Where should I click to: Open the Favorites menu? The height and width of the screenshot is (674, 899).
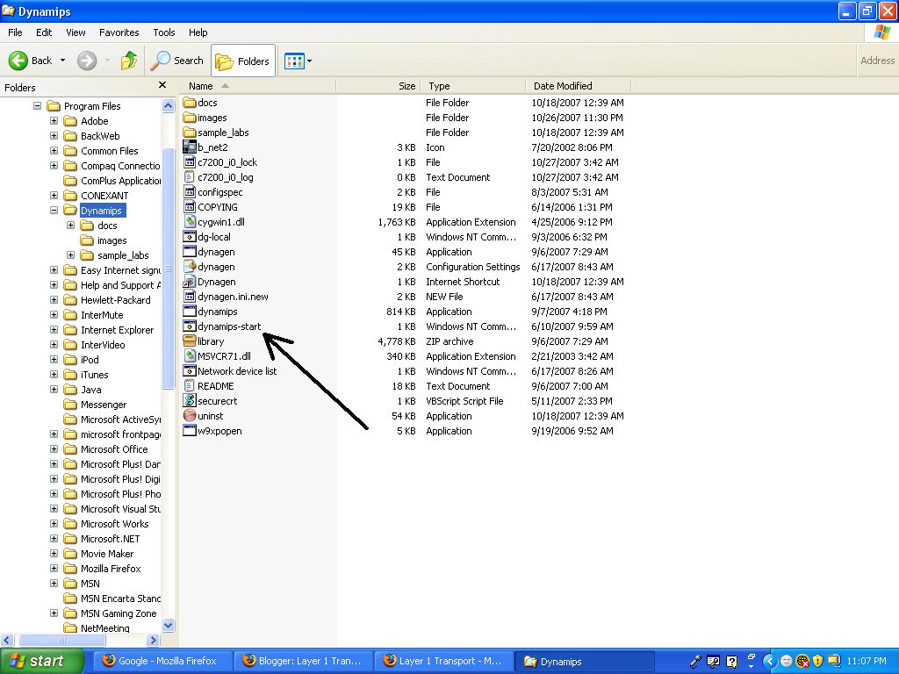pos(119,32)
